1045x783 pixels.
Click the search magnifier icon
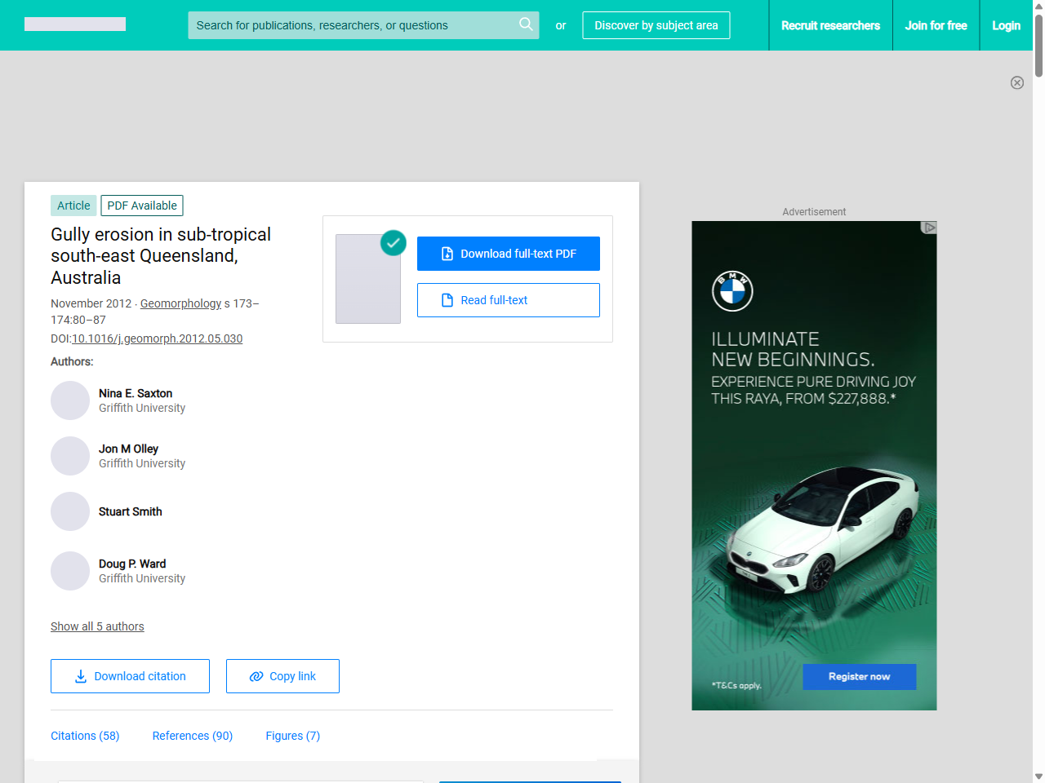(526, 24)
